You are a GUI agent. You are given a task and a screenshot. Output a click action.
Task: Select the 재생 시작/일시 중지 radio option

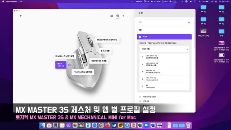click(140, 97)
